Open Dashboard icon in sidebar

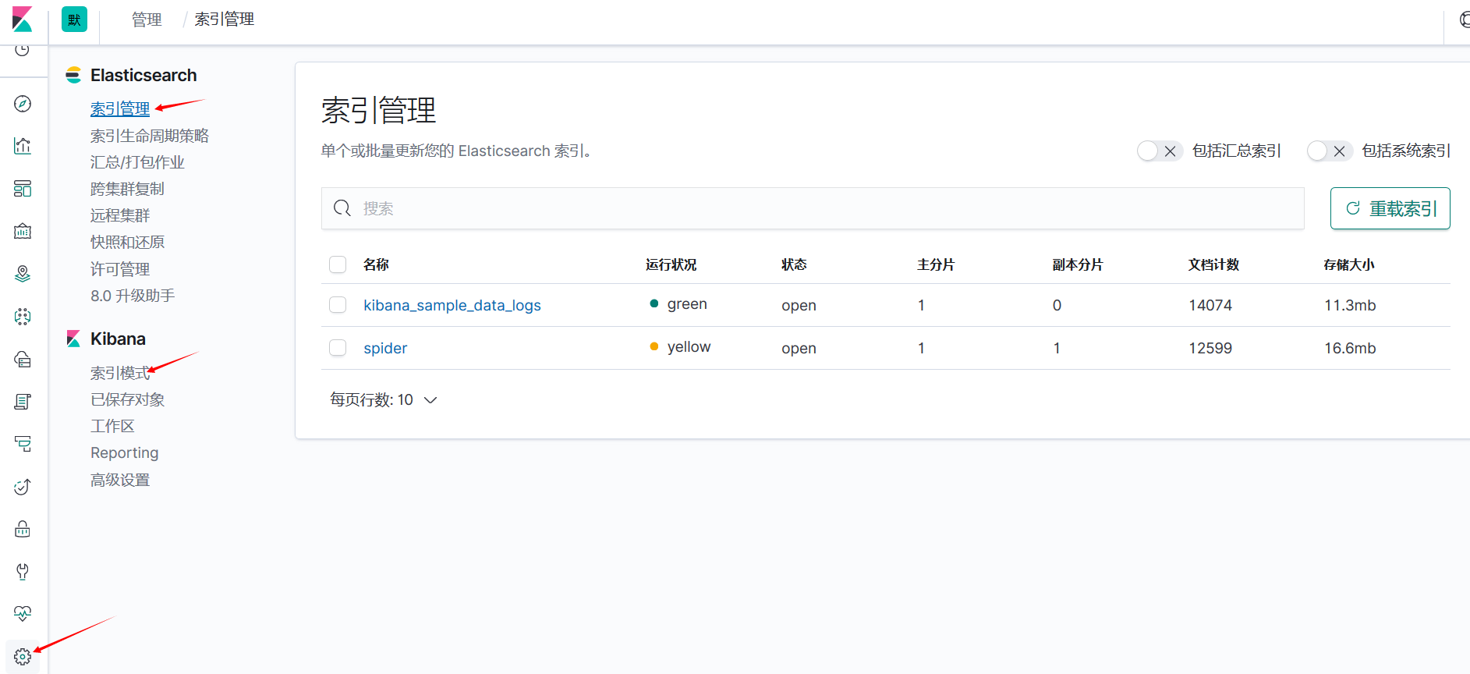click(x=23, y=189)
